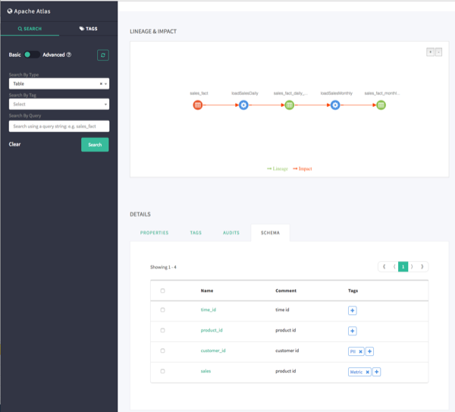The height and width of the screenshot is (412, 455).
Task: Open the Search By Type dropdown
Action: [x=59, y=83]
